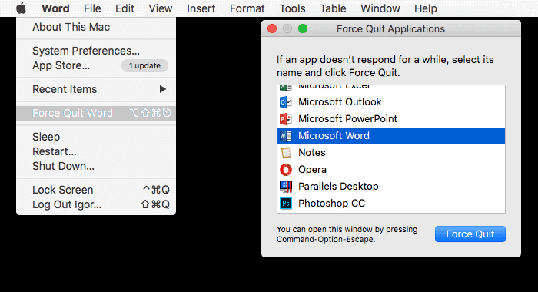This screenshot has height=292, width=538.
Task: Click the Photoshop CC app icon
Action: coord(285,203)
